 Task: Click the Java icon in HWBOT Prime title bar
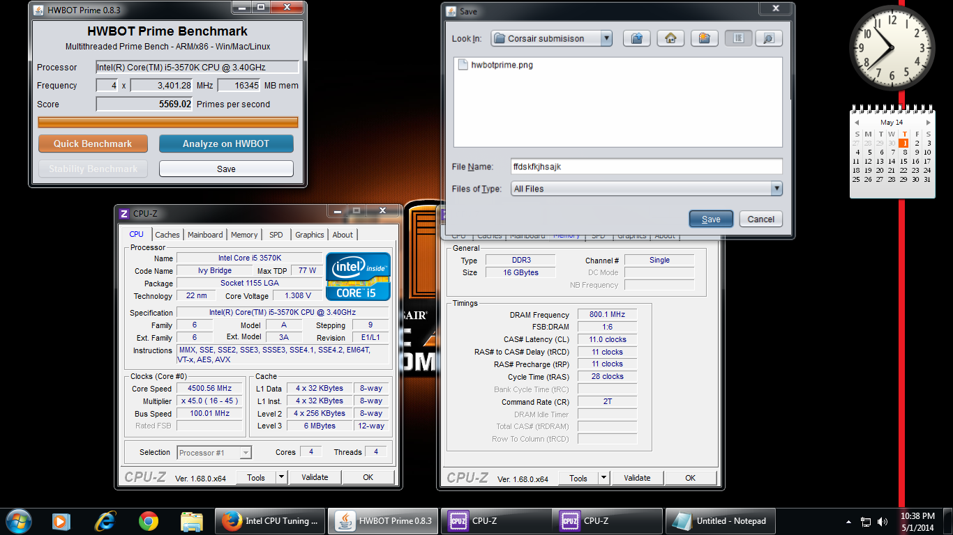point(38,10)
